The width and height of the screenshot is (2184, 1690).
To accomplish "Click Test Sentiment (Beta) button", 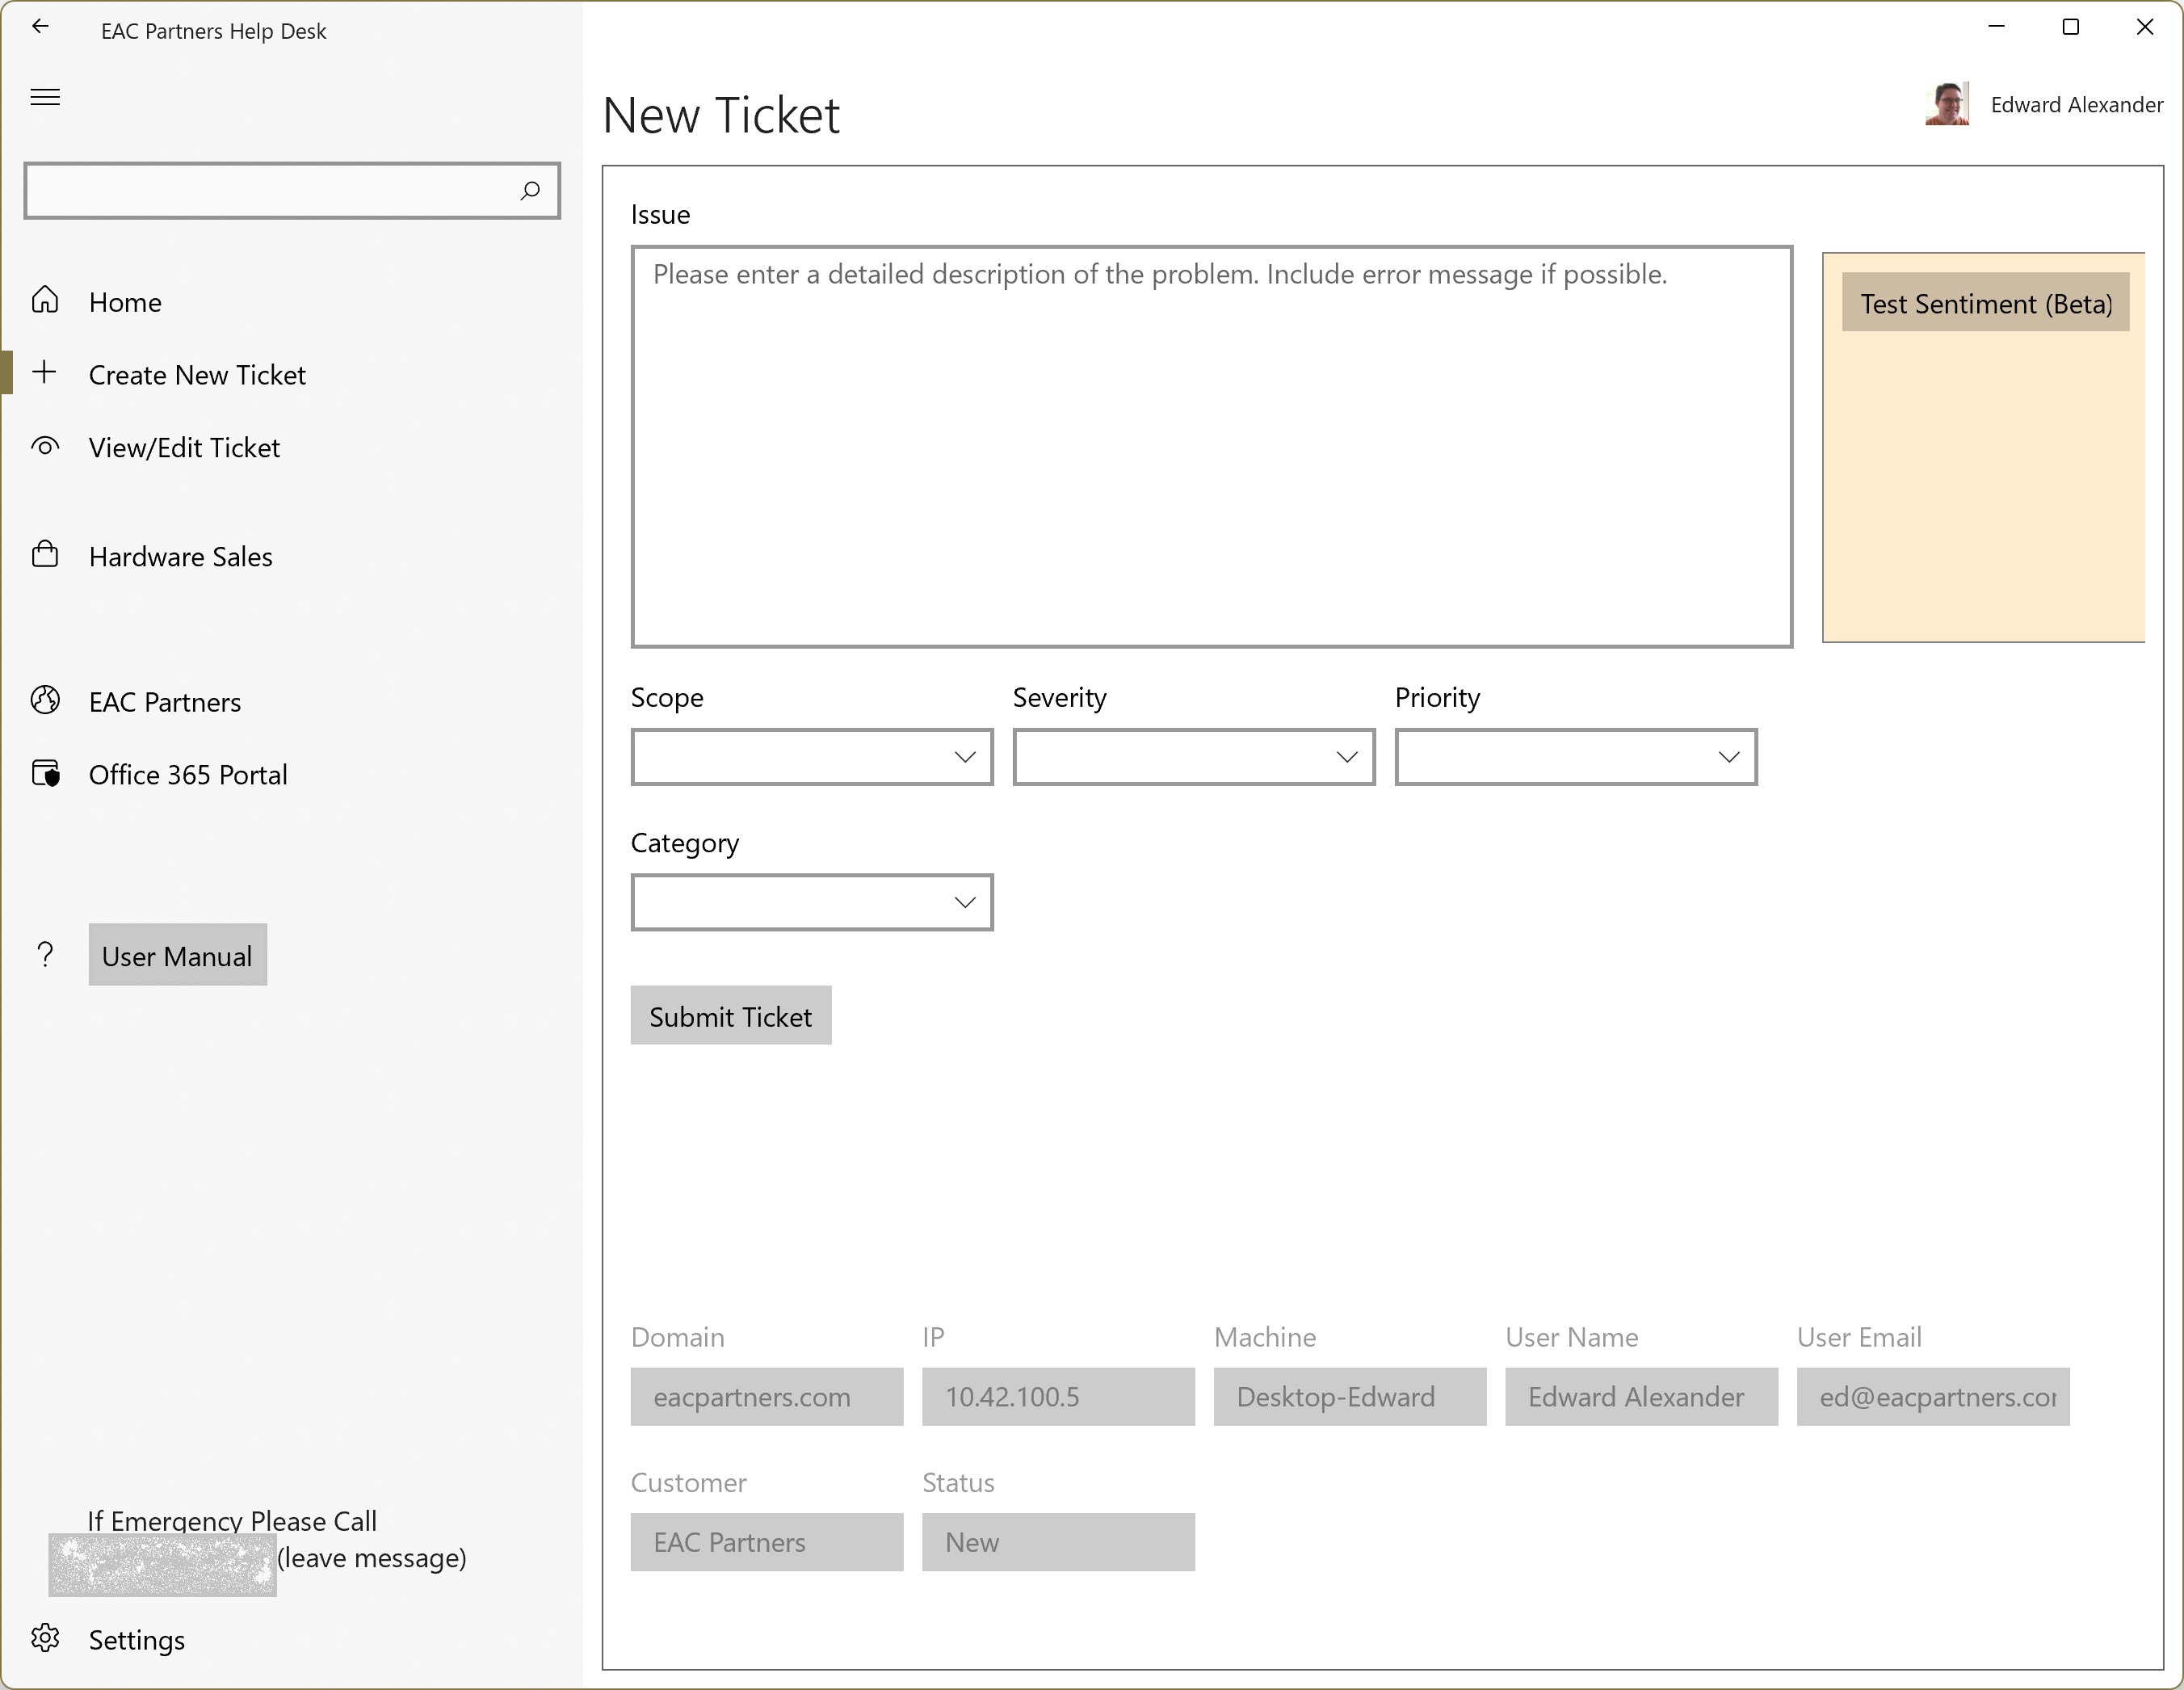I will [1985, 303].
